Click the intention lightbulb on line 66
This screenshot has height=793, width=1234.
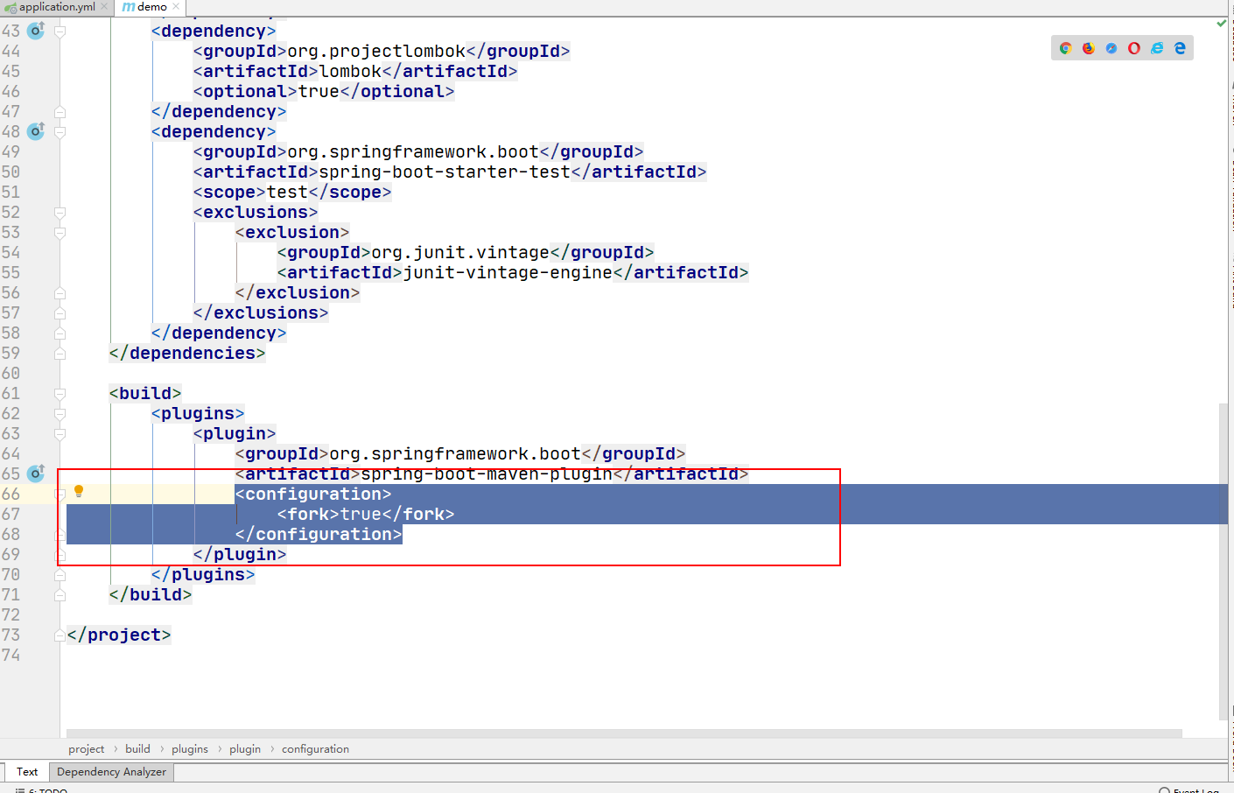(x=79, y=492)
